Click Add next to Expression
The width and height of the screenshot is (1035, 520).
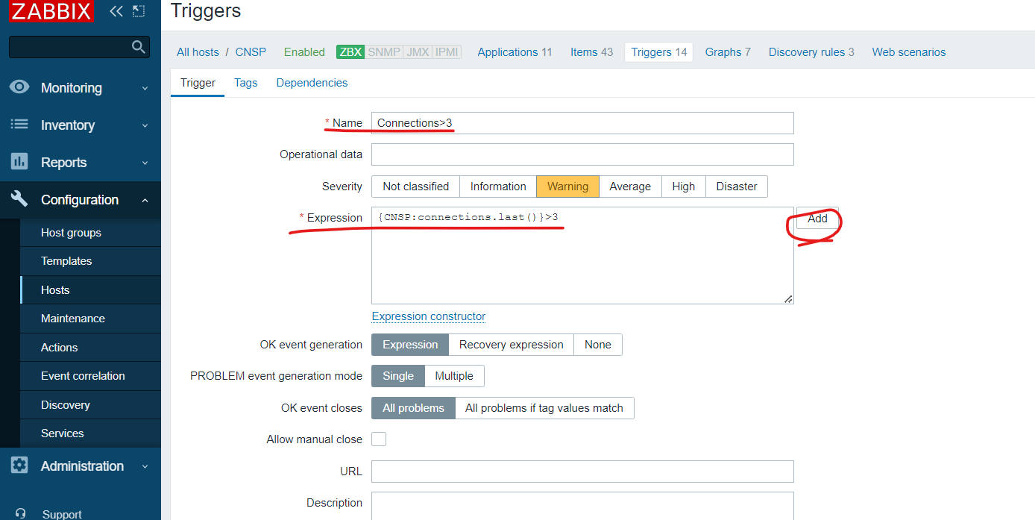click(x=817, y=219)
